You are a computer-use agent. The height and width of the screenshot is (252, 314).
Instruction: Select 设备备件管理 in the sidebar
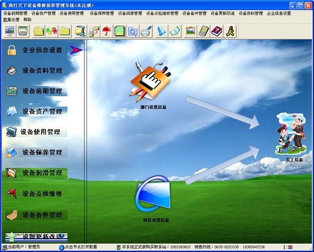(x=42, y=215)
